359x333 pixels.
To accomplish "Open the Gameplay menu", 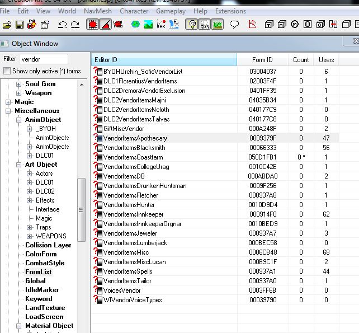I will coord(171,11).
